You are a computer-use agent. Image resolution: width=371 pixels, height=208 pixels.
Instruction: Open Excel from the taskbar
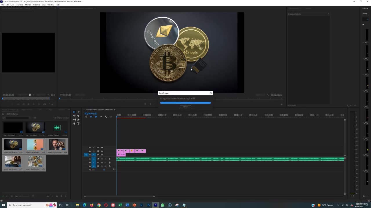tap(120, 205)
